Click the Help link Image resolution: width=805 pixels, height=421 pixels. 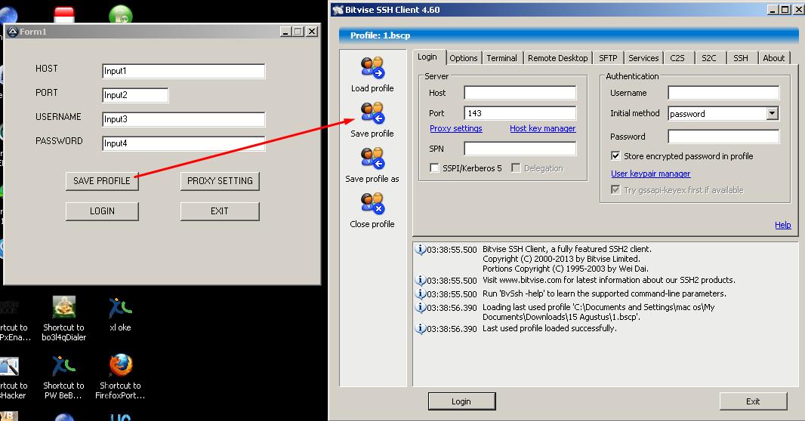coord(783,225)
